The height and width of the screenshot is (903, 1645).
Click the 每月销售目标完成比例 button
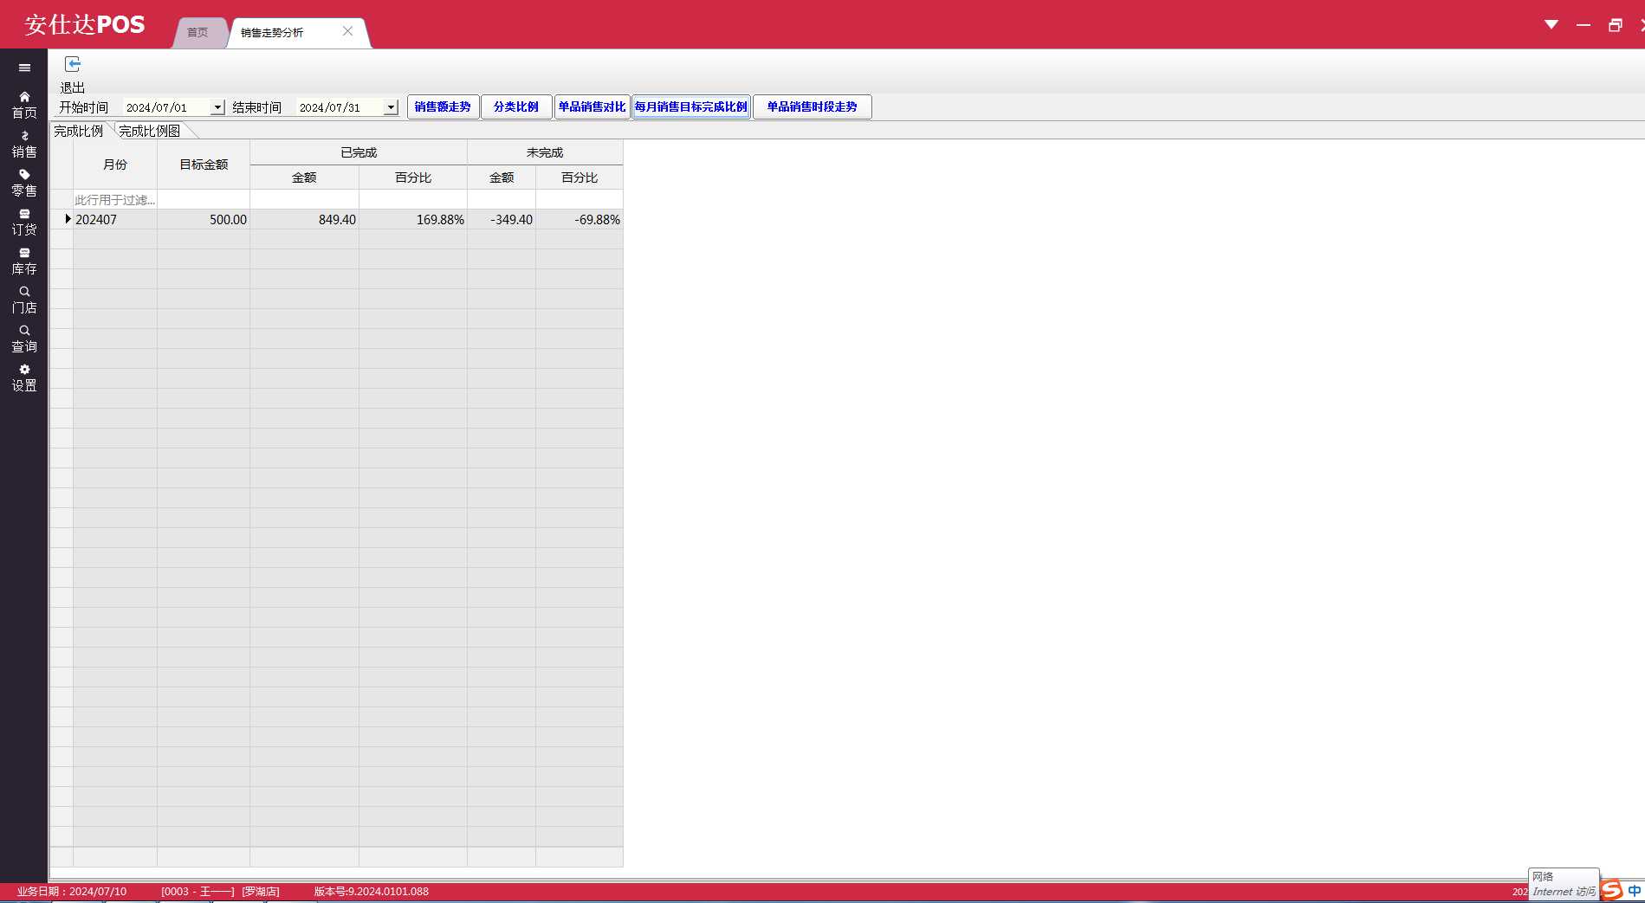tap(691, 106)
